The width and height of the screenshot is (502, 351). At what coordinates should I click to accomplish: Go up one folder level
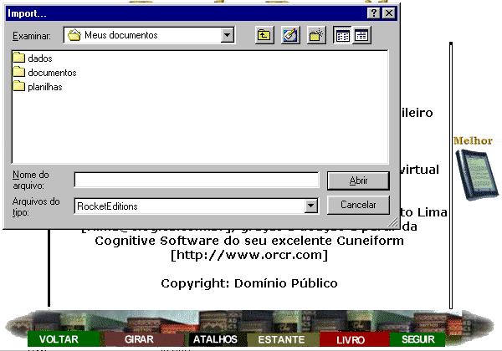pos(264,36)
